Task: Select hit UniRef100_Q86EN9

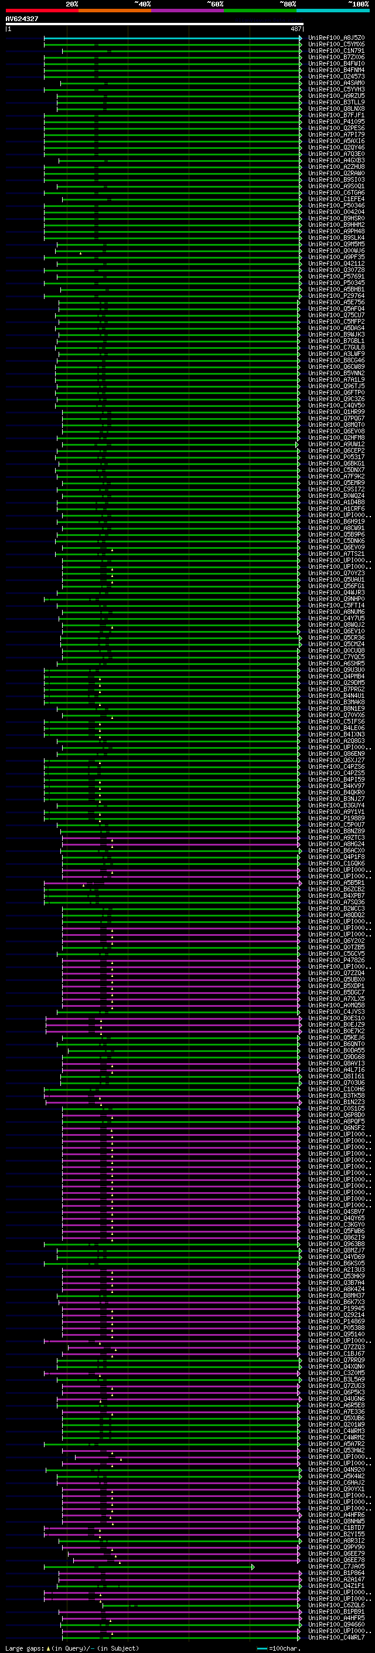Action: pos(336,754)
